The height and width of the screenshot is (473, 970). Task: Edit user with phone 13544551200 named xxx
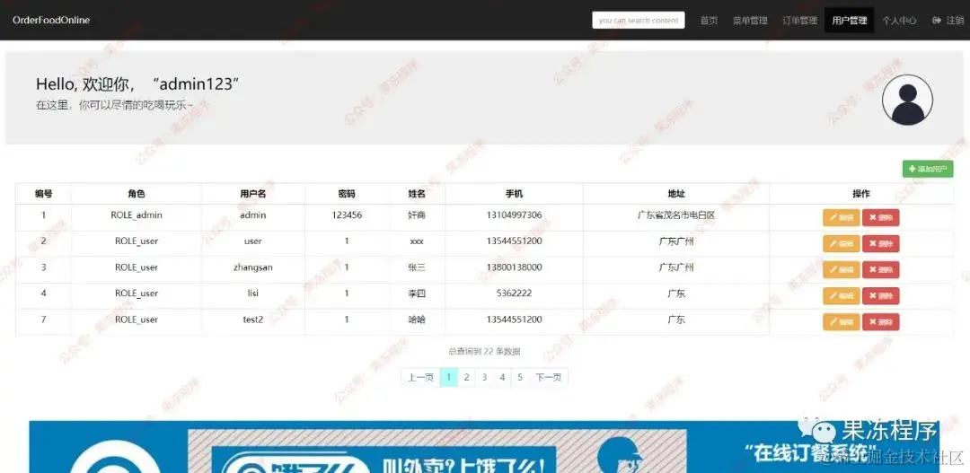(x=841, y=243)
